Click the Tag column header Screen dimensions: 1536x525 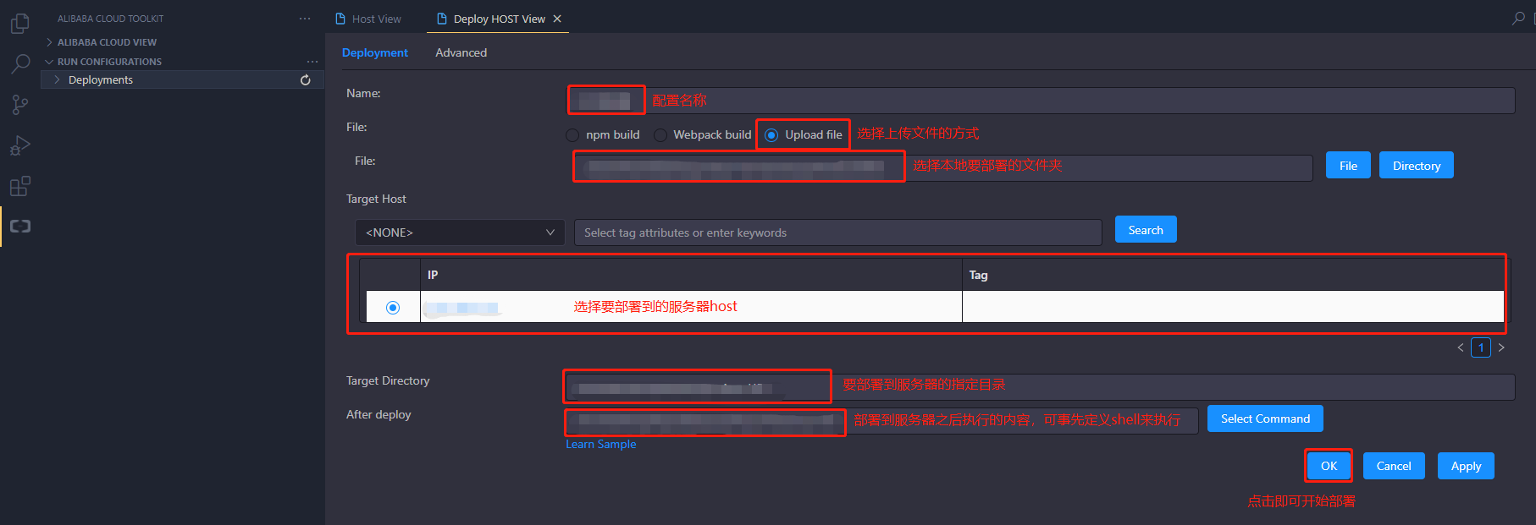click(1233, 275)
